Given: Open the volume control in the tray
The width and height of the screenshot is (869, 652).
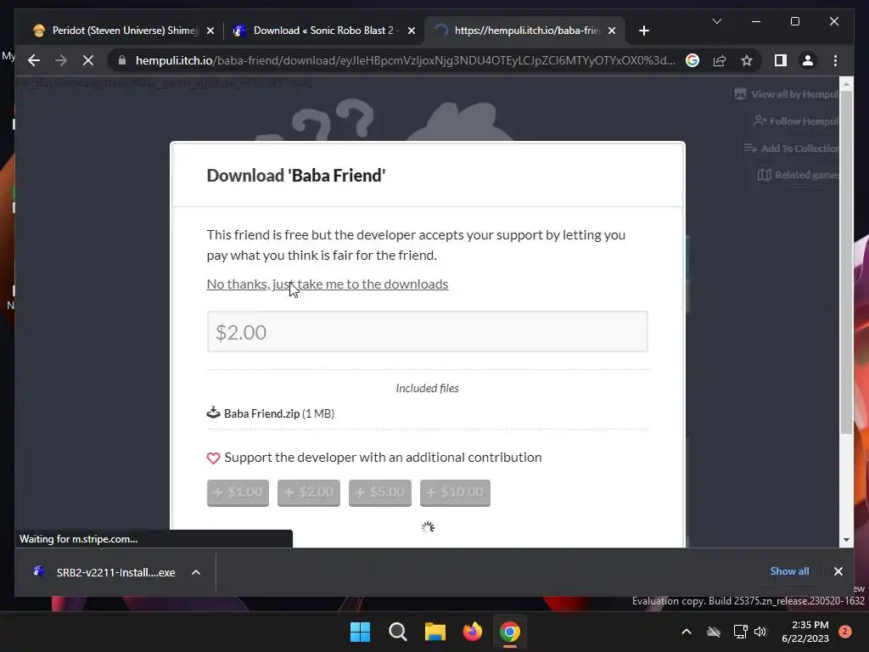Looking at the screenshot, I should point(760,632).
